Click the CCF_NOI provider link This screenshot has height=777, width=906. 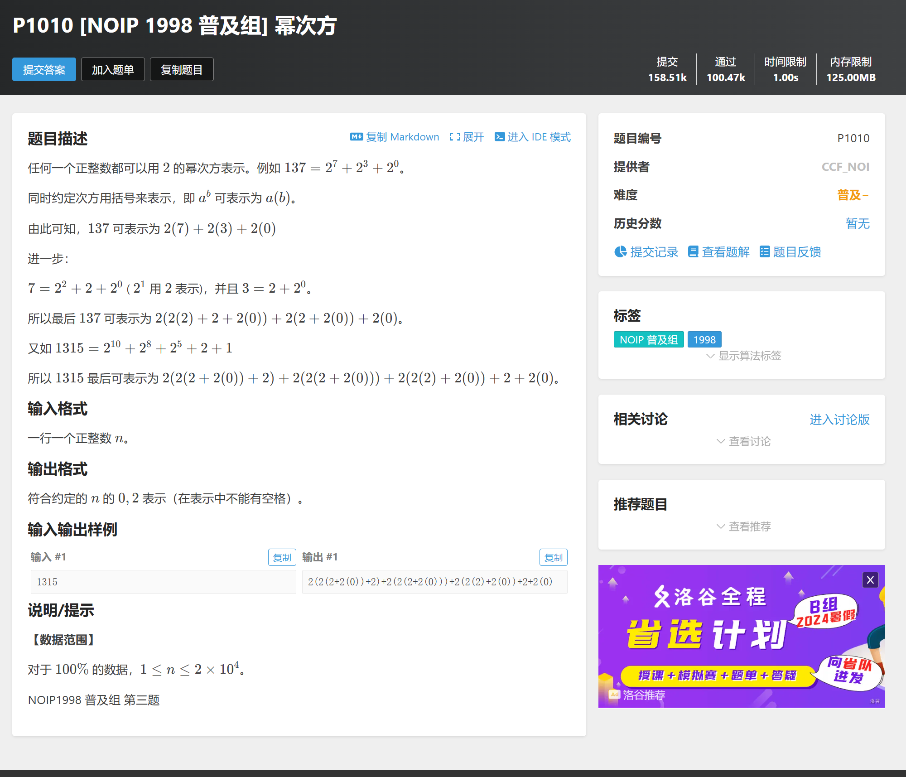845,167
